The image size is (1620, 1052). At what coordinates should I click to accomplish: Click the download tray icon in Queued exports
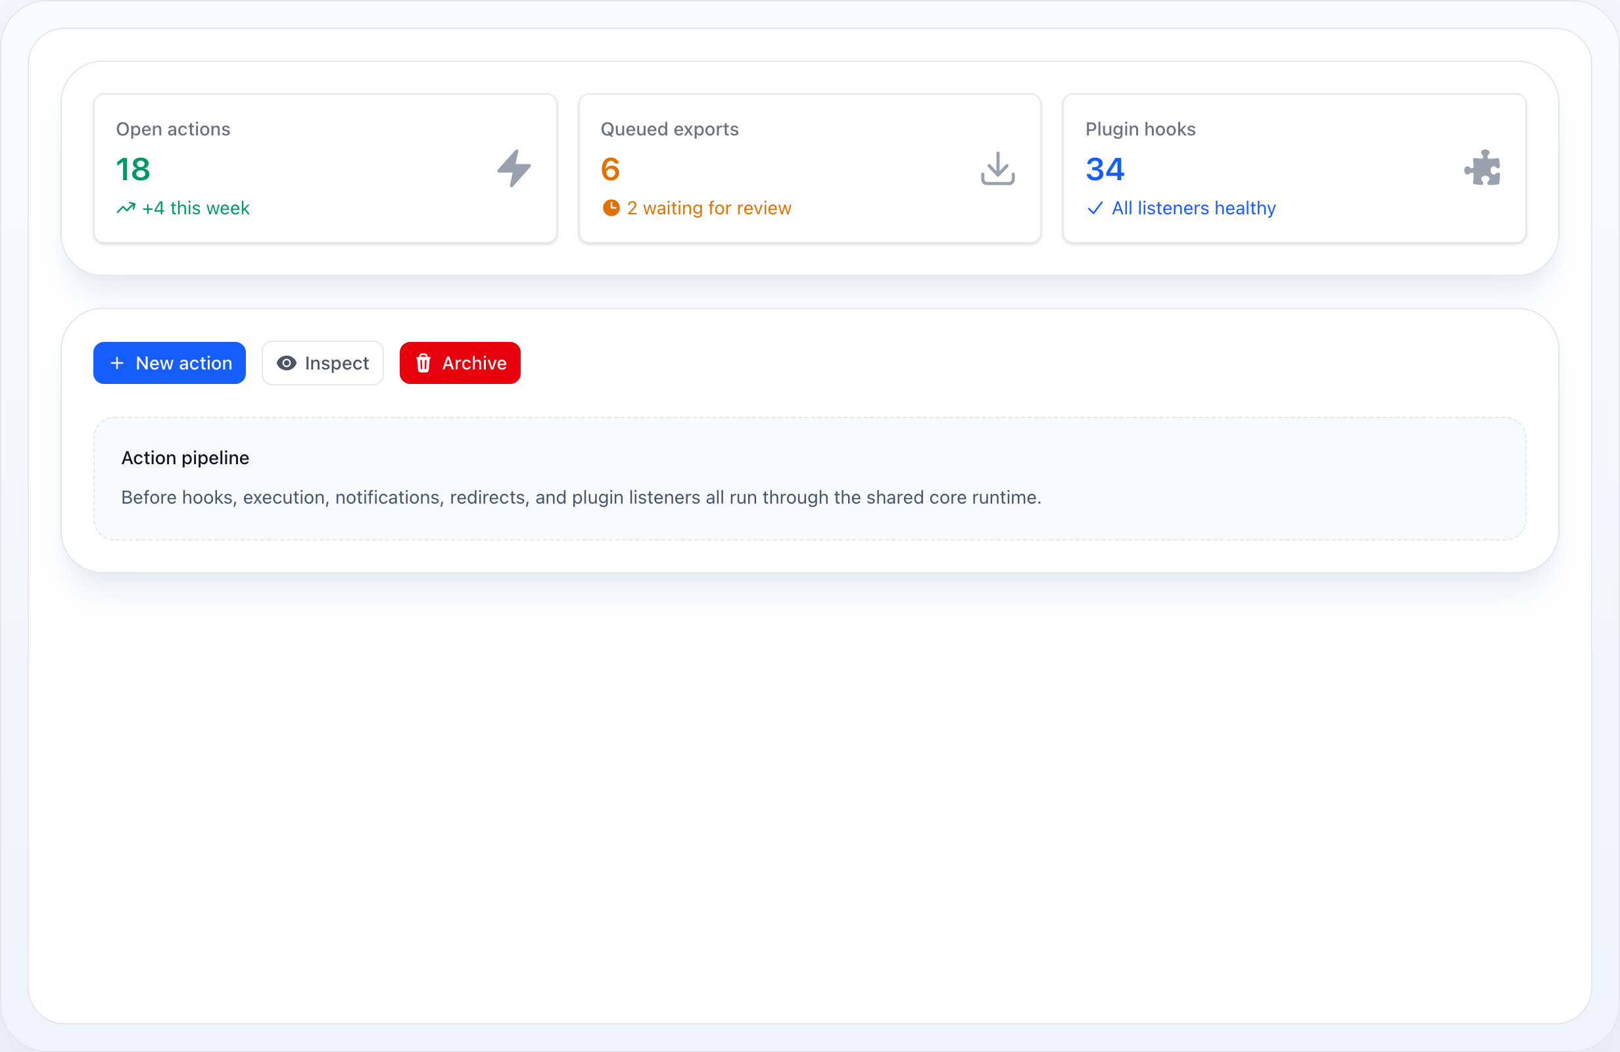pos(998,168)
